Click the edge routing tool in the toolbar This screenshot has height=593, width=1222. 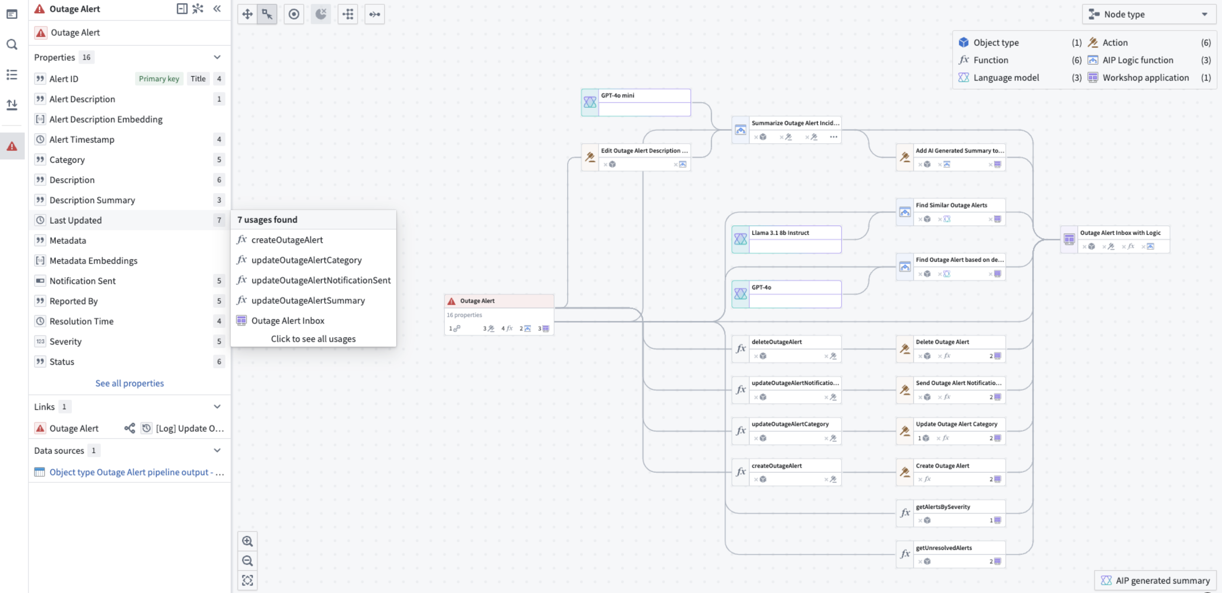(375, 14)
